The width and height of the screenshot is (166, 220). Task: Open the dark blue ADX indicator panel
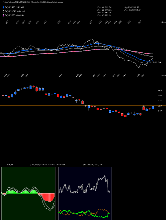click(x=85, y=193)
